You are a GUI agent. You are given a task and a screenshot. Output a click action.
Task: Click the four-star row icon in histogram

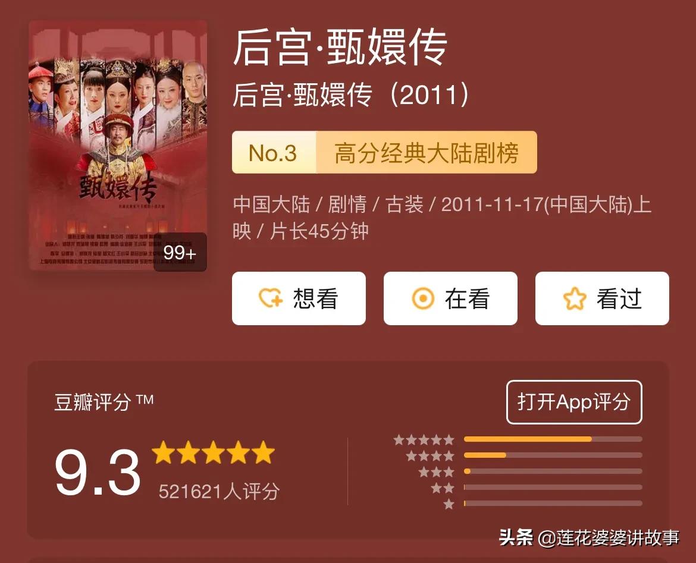point(430,455)
